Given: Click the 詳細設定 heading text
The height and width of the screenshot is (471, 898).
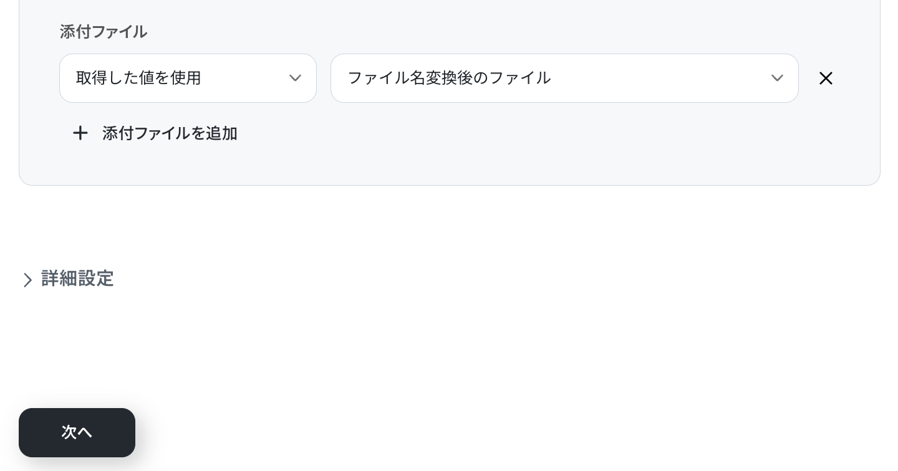Looking at the screenshot, I should coord(78,278).
